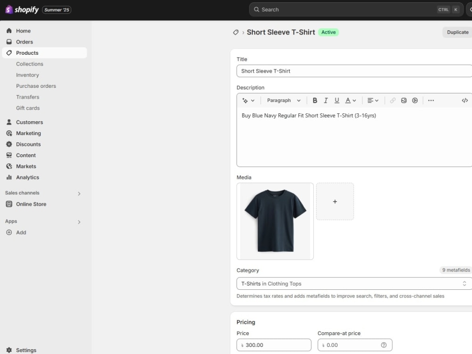Click the Home house icon
The width and height of the screenshot is (472, 354).
point(9,31)
